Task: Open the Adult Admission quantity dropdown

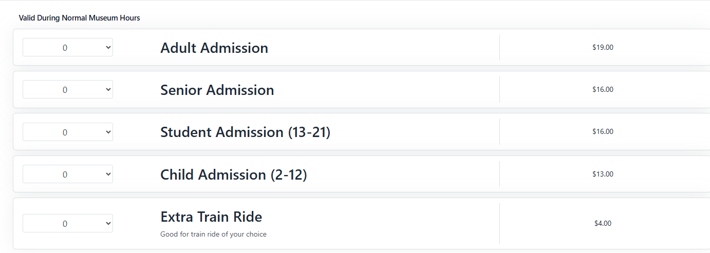Action: tap(67, 47)
